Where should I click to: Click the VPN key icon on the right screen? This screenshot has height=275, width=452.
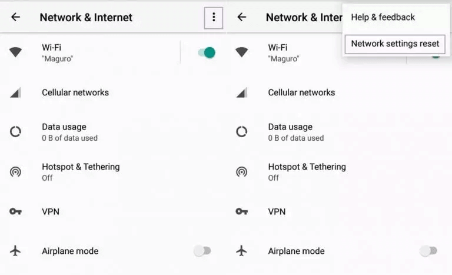tap(242, 211)
